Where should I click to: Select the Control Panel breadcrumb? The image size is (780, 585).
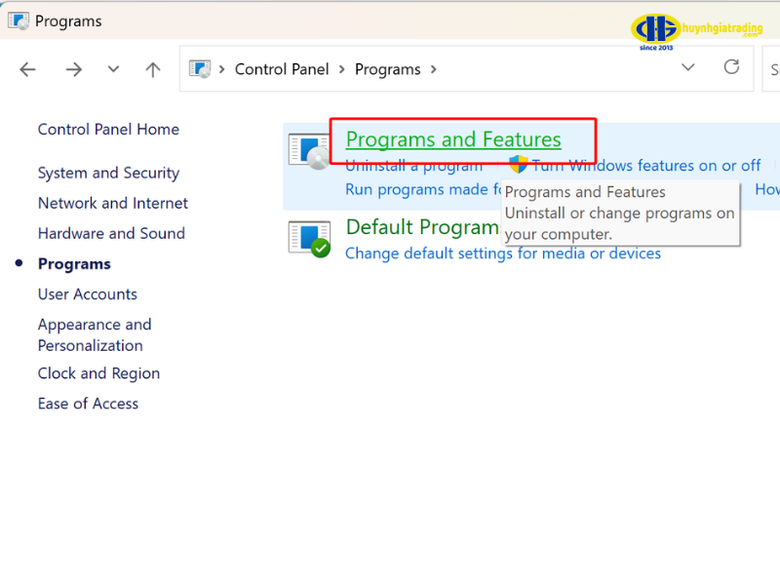tap(281, 69)
